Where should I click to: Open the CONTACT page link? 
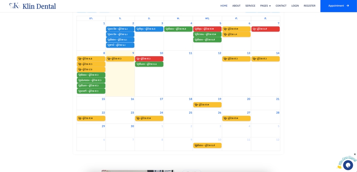(x=281, y=6)
